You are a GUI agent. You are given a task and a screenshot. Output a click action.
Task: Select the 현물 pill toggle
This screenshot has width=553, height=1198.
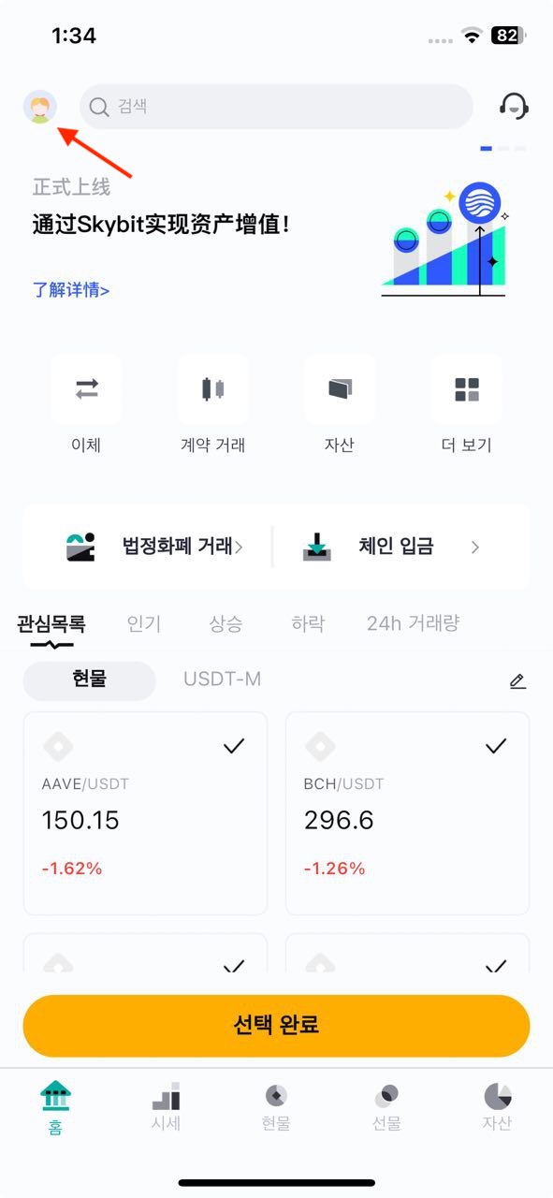pos(89,680)
